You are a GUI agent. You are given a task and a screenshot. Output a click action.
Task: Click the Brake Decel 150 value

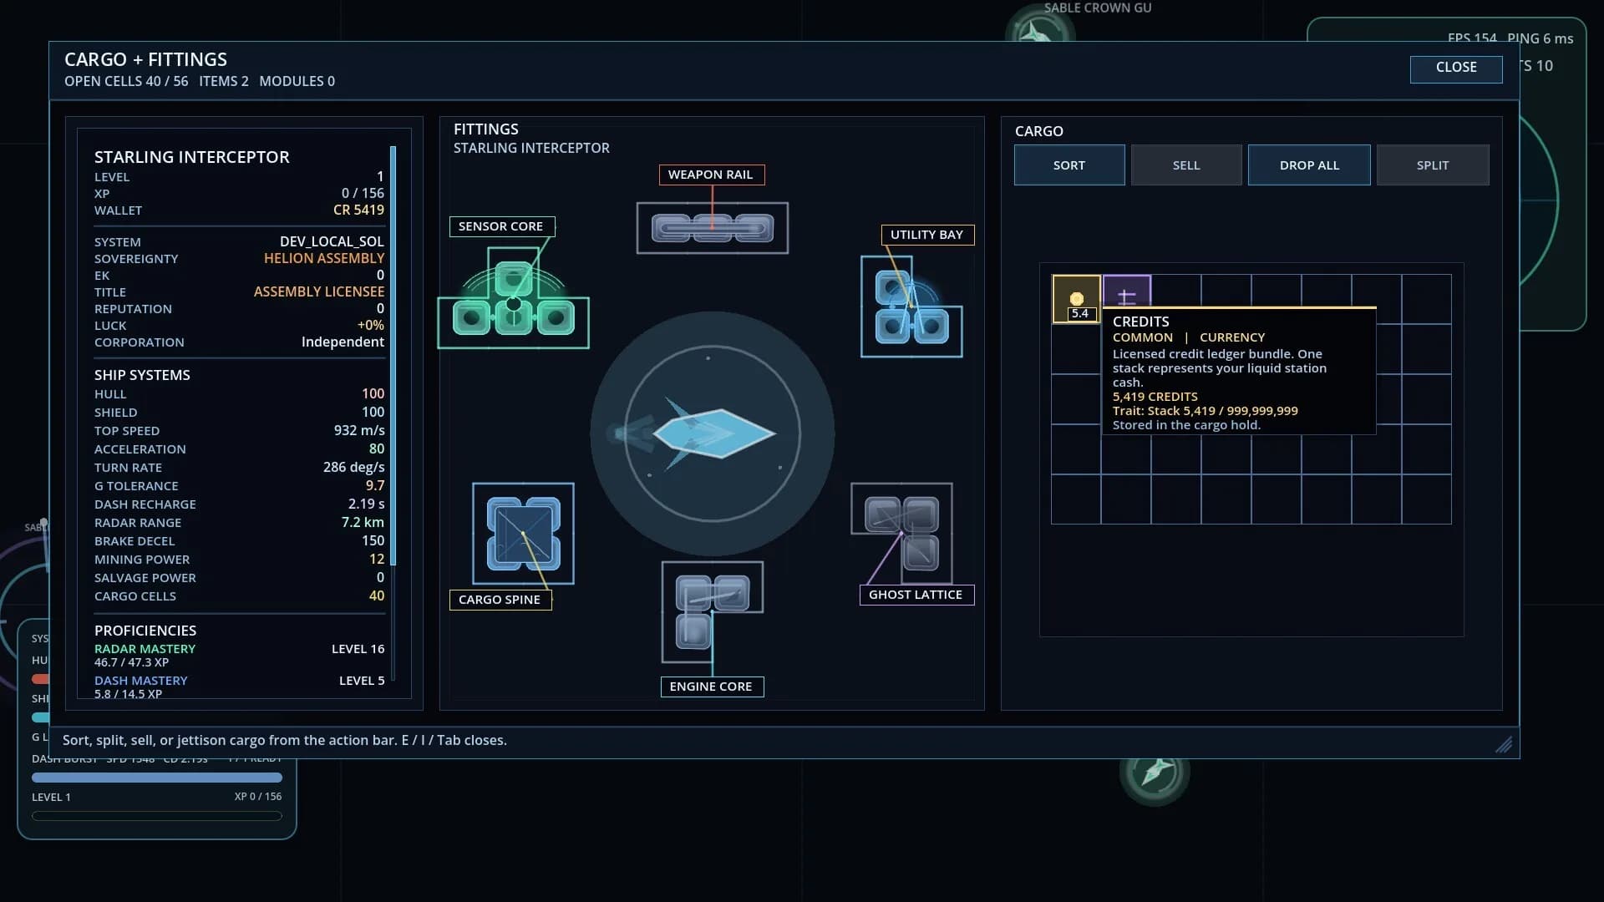[x=373, y=541]
